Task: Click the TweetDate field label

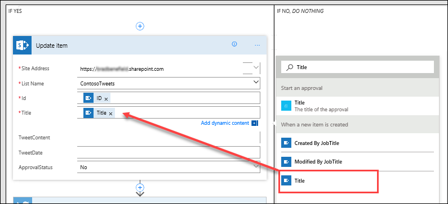Action: coord(30,153)
